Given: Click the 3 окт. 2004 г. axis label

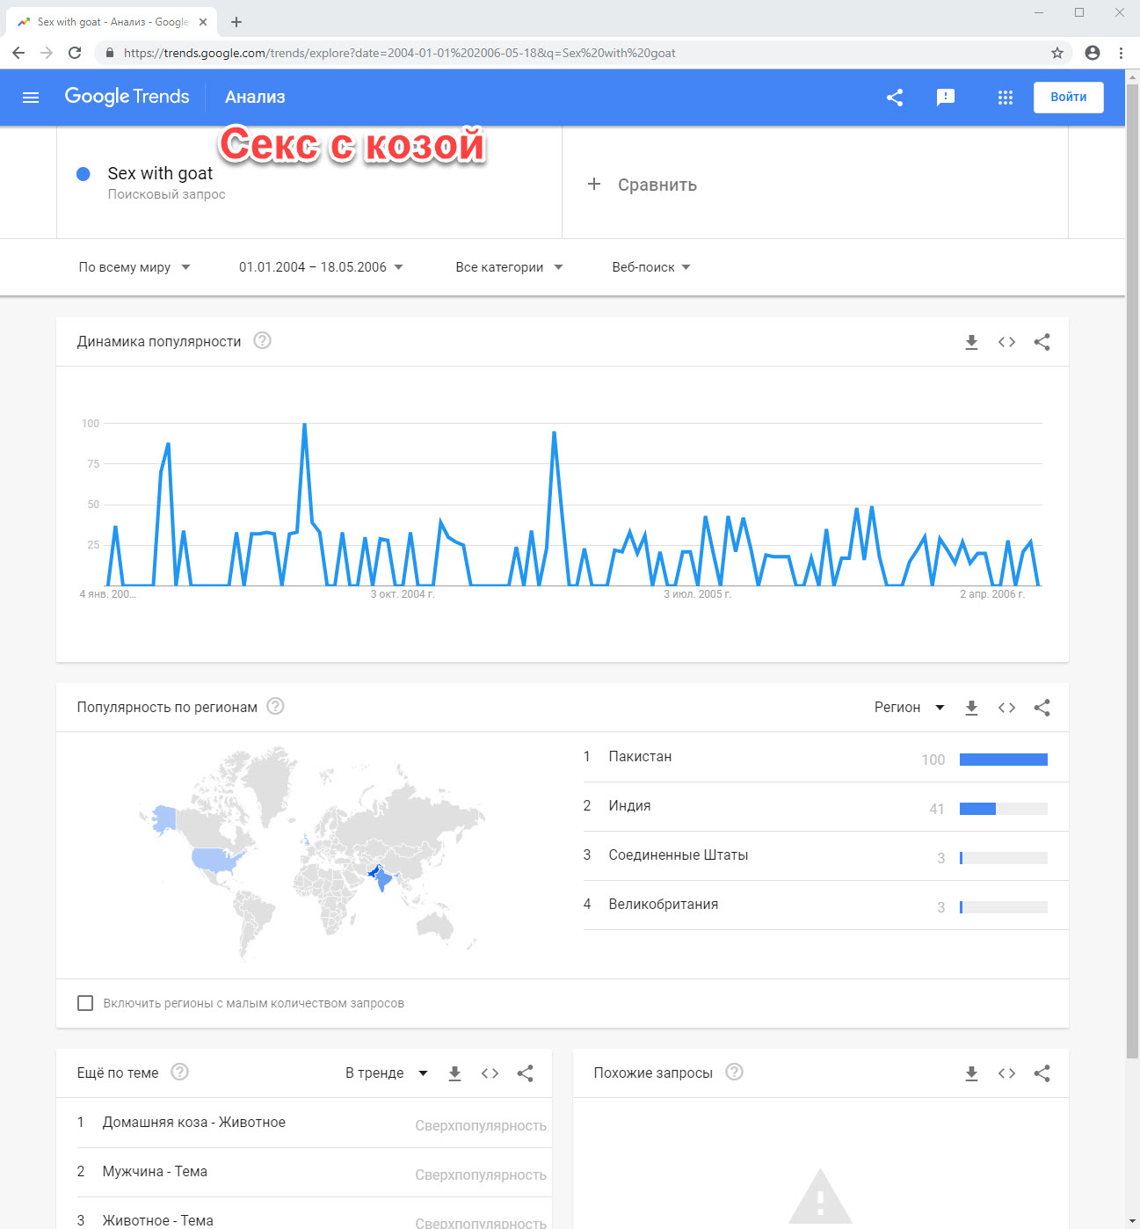Looking at the screenshot, I should coord(403,594).
